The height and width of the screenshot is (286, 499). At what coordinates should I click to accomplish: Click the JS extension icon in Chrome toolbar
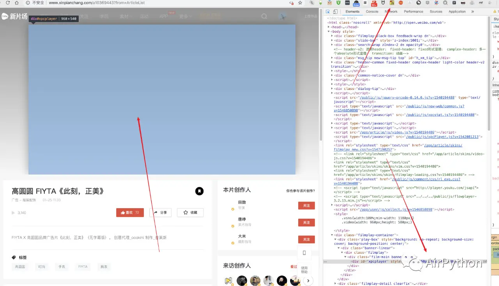coord(392,3)
